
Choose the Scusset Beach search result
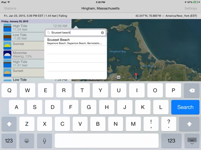(x=75, y=41)
